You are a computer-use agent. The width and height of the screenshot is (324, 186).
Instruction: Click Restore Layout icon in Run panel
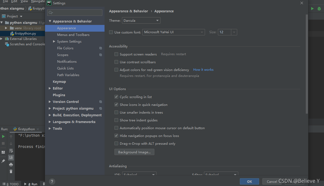[3, 152]
